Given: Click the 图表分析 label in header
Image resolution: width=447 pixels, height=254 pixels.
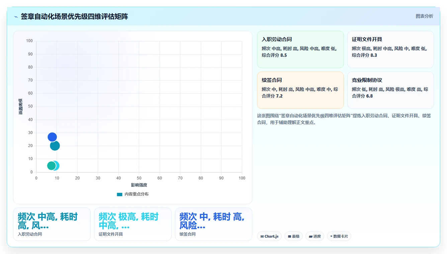Looking at the screenshot, I should tap(424, 16).
